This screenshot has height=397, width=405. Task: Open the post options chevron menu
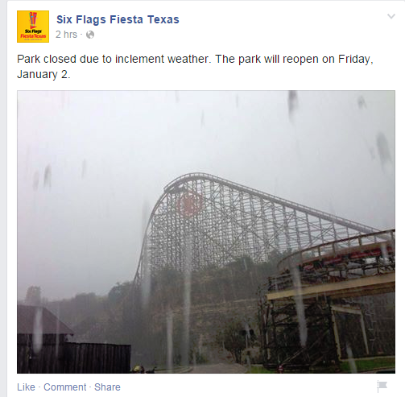tap(391, 16)
